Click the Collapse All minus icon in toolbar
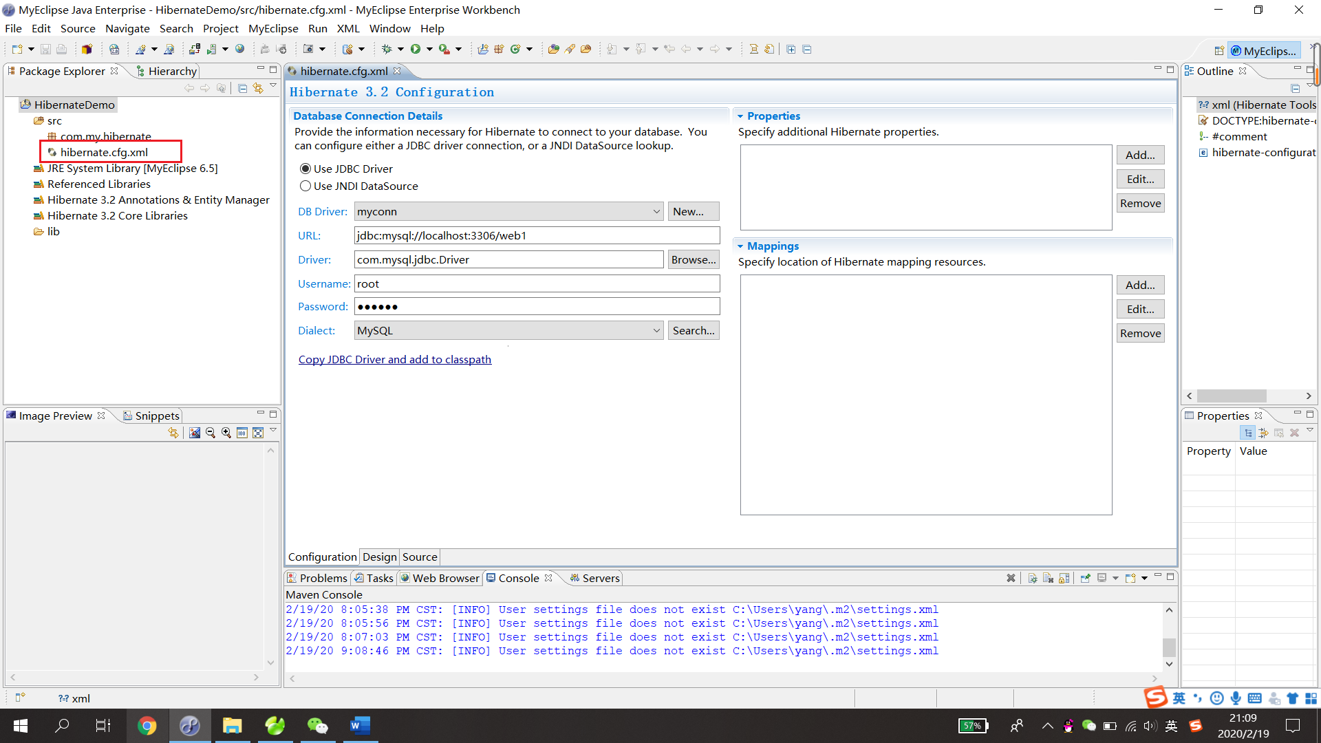The image size is (1321, 743). click(807, 49)
